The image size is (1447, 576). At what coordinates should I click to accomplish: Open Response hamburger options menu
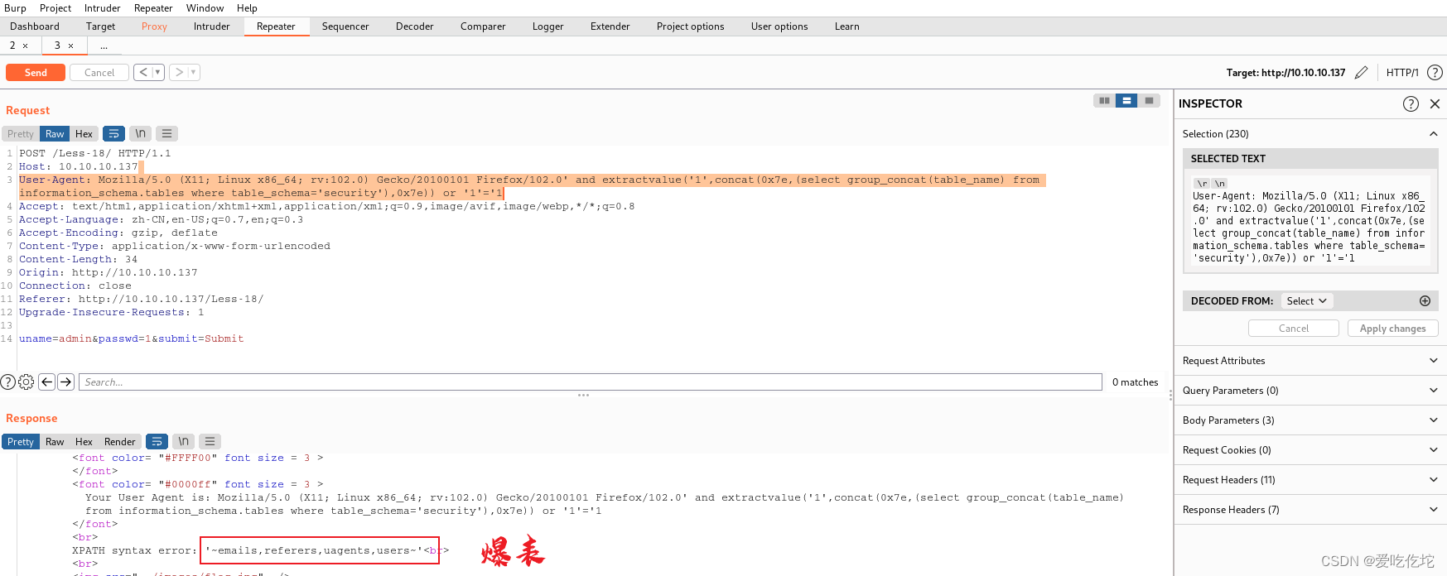(210, 441)
